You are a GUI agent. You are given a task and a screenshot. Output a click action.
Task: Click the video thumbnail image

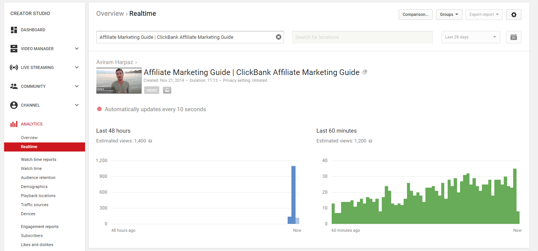[119, 81]
